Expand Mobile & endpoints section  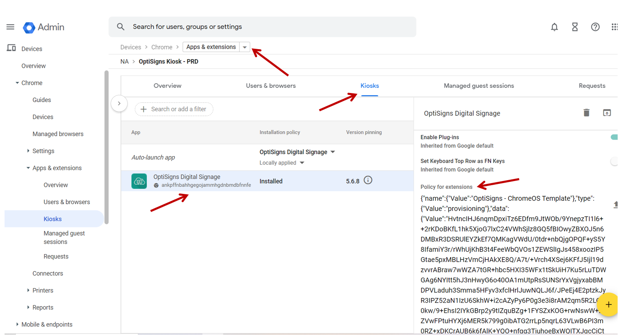point(17,324)
